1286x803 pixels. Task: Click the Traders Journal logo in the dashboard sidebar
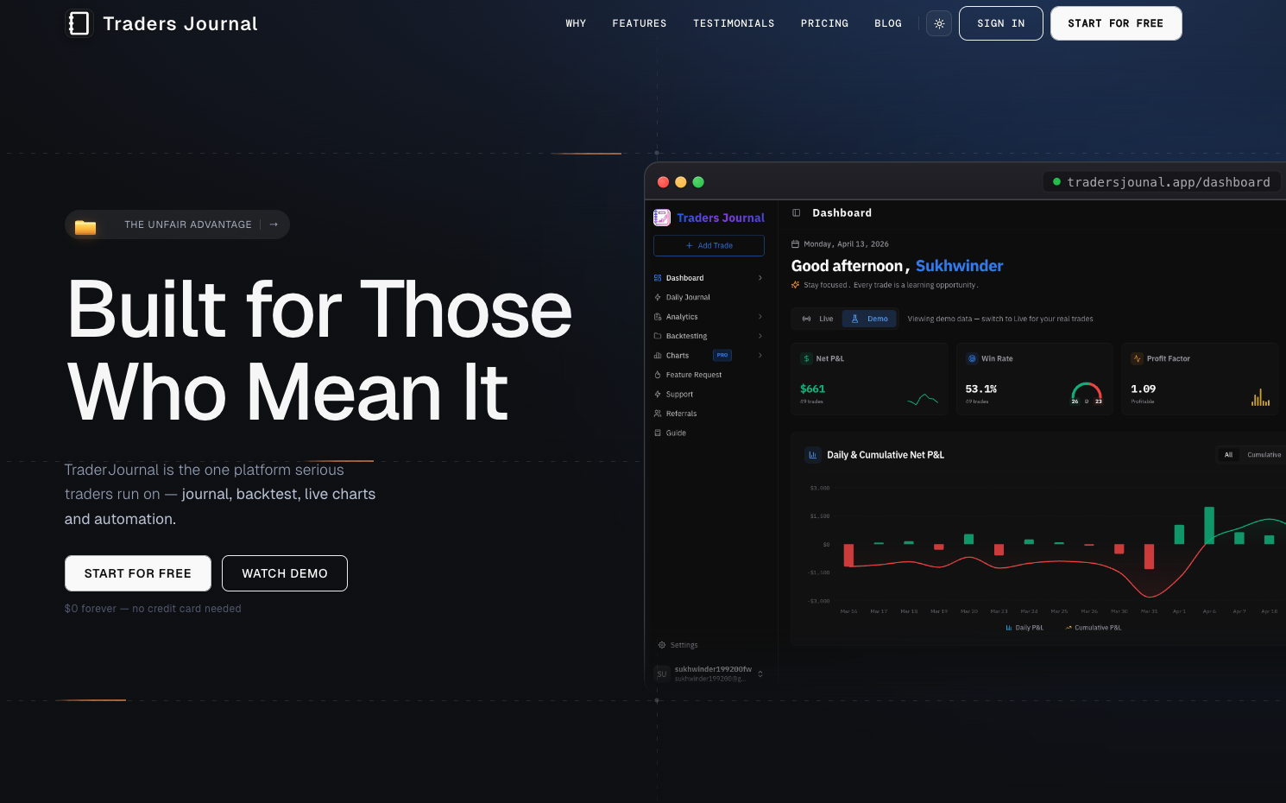709,218
